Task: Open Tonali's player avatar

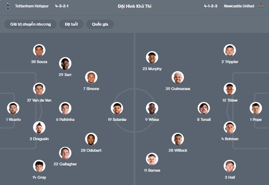Action: coord(204,108)
